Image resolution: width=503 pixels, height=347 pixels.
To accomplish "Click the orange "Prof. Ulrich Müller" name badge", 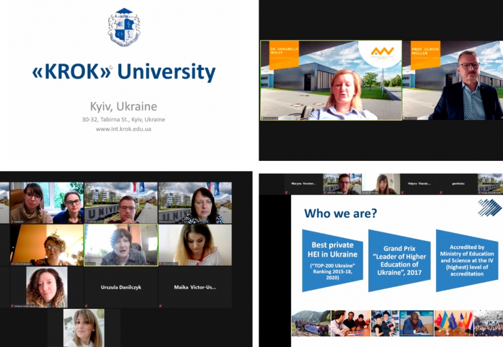I will pos(425,55).
